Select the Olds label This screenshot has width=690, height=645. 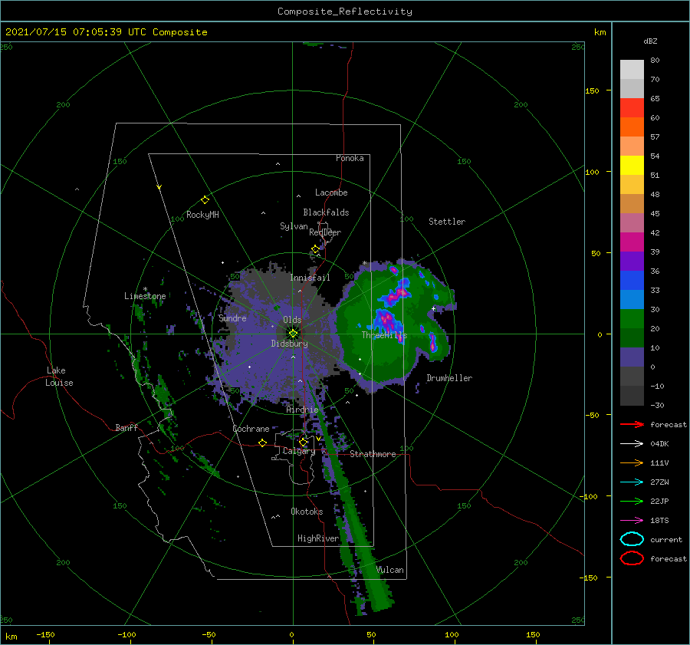coord(292,320)
